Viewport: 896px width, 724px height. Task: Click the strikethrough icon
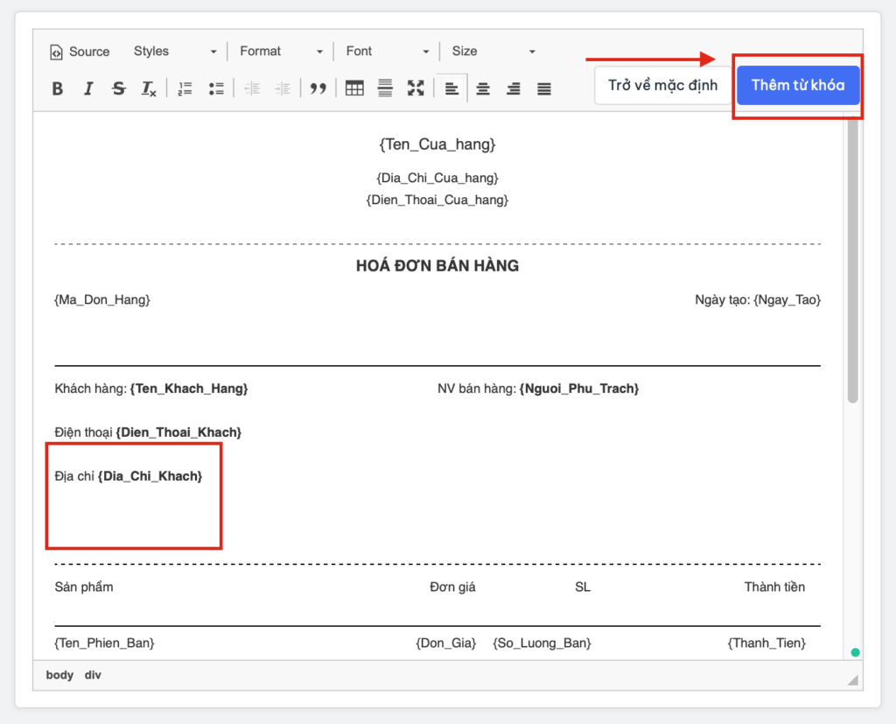pos(118,88)
